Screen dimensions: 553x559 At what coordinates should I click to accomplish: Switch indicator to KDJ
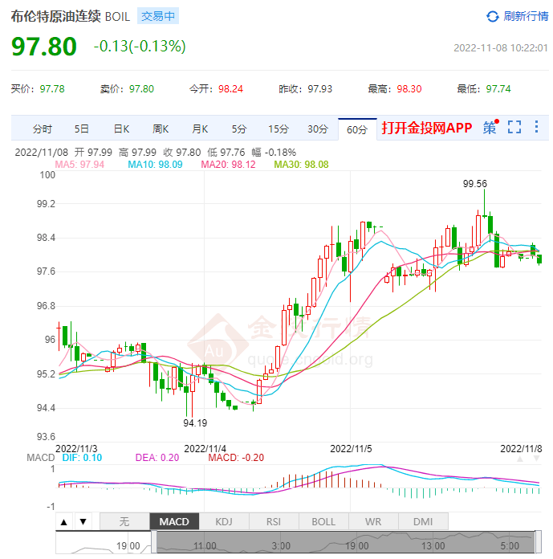click(224, 522)
